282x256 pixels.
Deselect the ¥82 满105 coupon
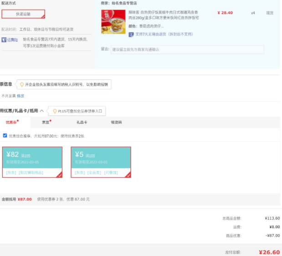[32, 161]
